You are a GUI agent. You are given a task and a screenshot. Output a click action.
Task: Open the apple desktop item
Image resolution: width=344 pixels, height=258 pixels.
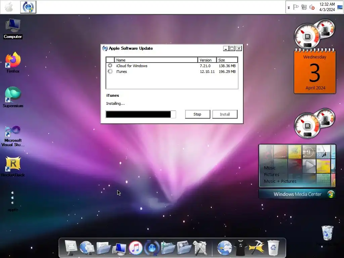(x=13, y=201)
